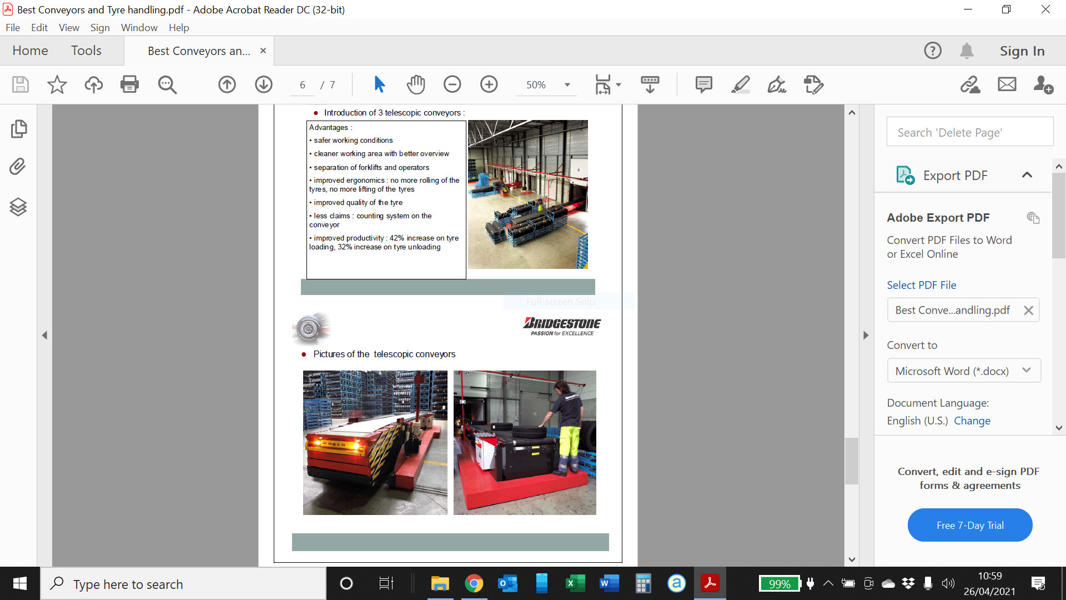Collapse the right tools pane
1066x600 pixels.
[866, 336]
